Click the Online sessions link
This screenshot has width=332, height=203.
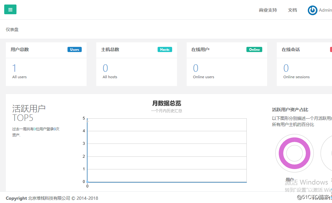296,77
